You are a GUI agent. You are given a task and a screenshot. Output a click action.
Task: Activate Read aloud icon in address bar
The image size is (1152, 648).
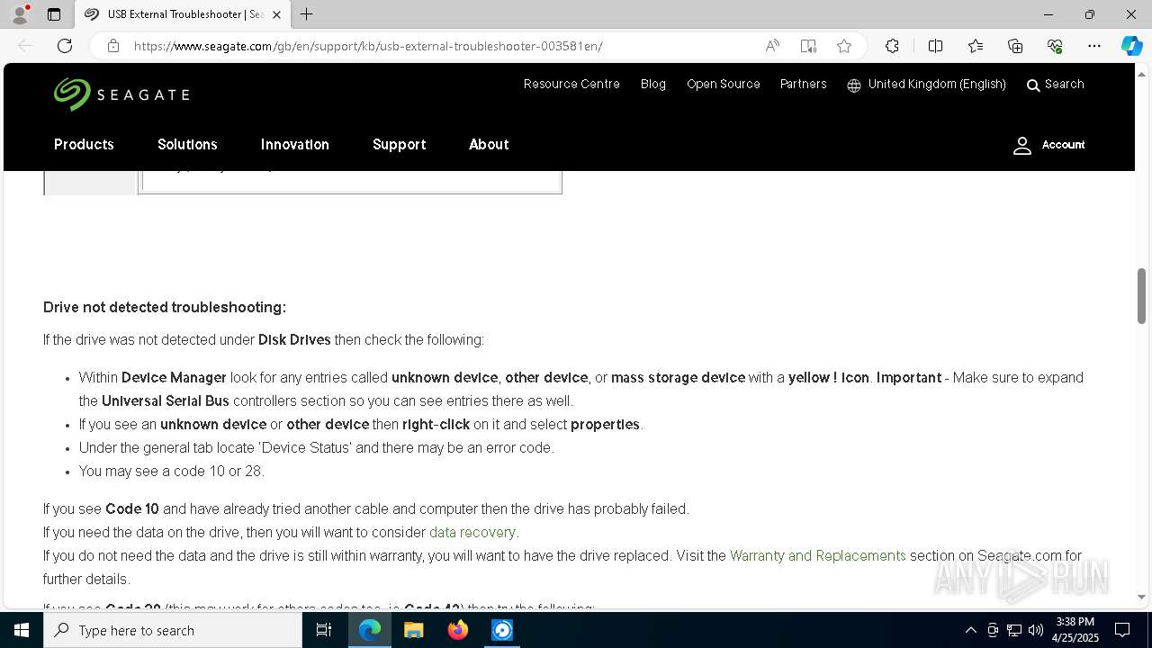point(772,46)
